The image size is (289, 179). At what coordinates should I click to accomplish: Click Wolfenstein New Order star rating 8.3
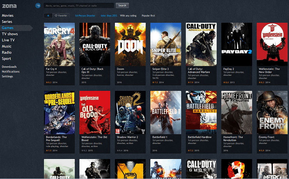point(261,82)
